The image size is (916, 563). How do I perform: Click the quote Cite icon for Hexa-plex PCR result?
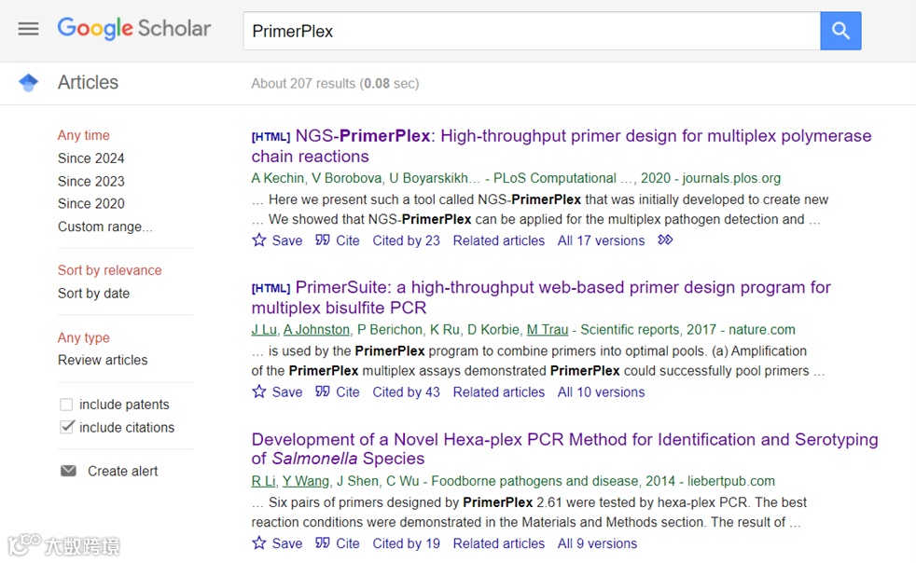(323, 542)
